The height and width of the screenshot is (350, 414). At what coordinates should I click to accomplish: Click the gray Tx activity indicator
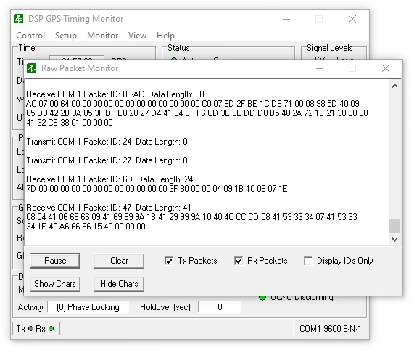[x=31, y=329]
